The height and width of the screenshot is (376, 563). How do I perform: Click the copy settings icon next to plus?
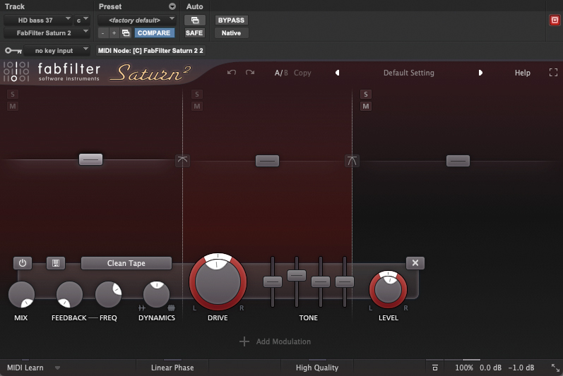click(126, 33)
